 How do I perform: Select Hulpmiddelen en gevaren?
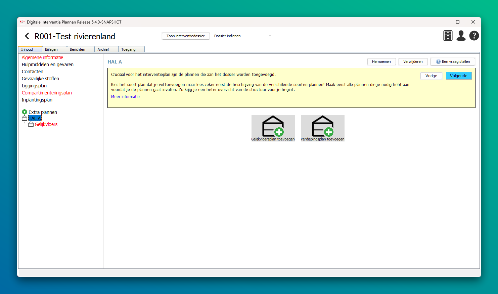pos(48,65)
